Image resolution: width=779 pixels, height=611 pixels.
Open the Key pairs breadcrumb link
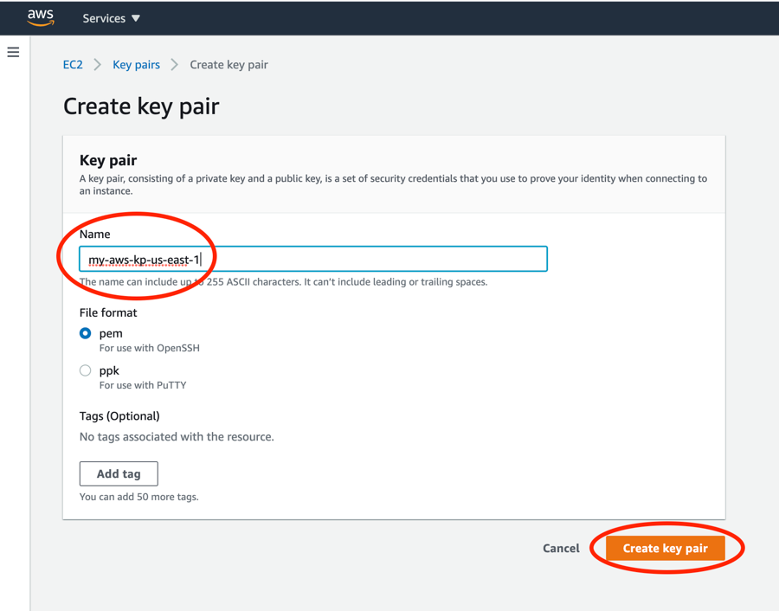[136, 64]
